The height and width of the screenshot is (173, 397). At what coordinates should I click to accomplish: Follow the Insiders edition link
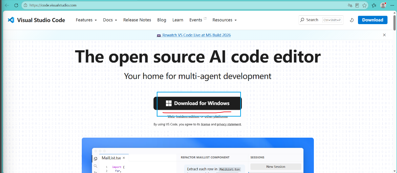(187, 117)
